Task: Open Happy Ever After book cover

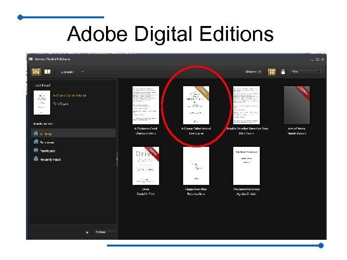Action: point(196,166)
